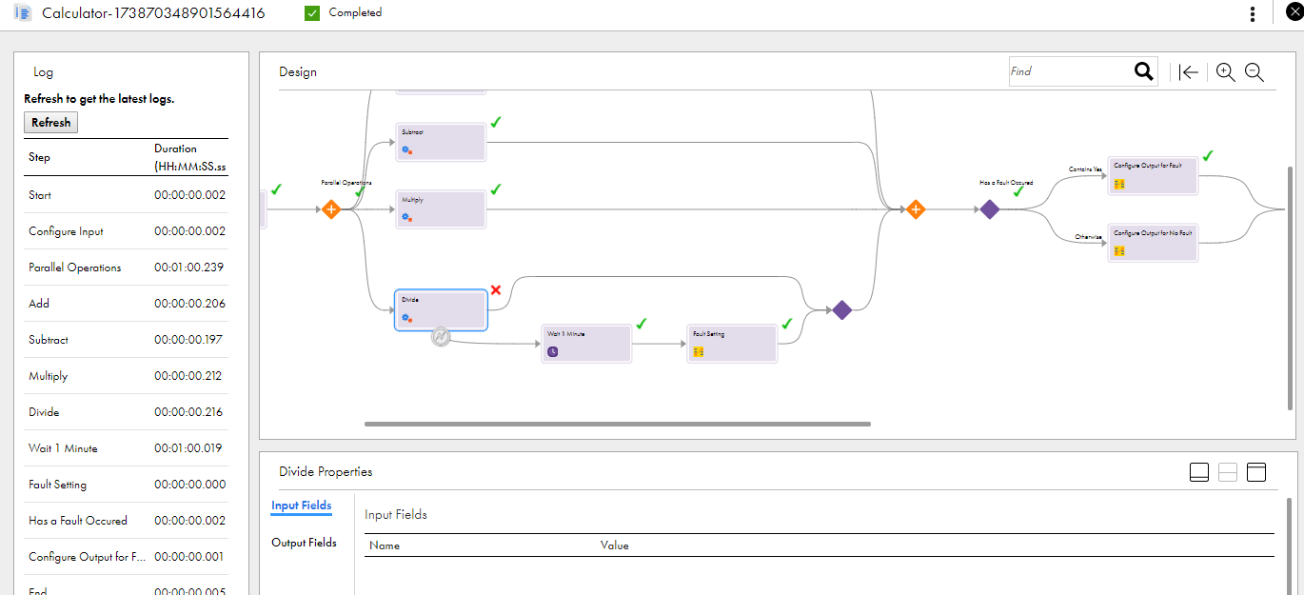Screen dimensions: 1304x595
Task: Click the horizontal scrollbar below the design canvas
Action: pyautogui.click(x=617, y=423)
